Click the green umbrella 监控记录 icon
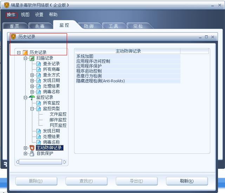This screenshot has width=225, height=193. click(32, 97)
